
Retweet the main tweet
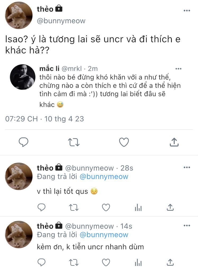[74, 142]
